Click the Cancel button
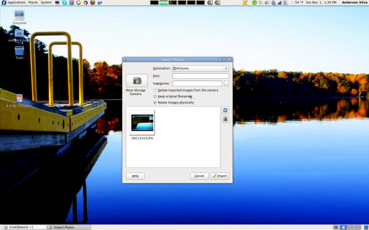Image resolution: width=369 pixels, height=230 pixels. pos(199,176)
